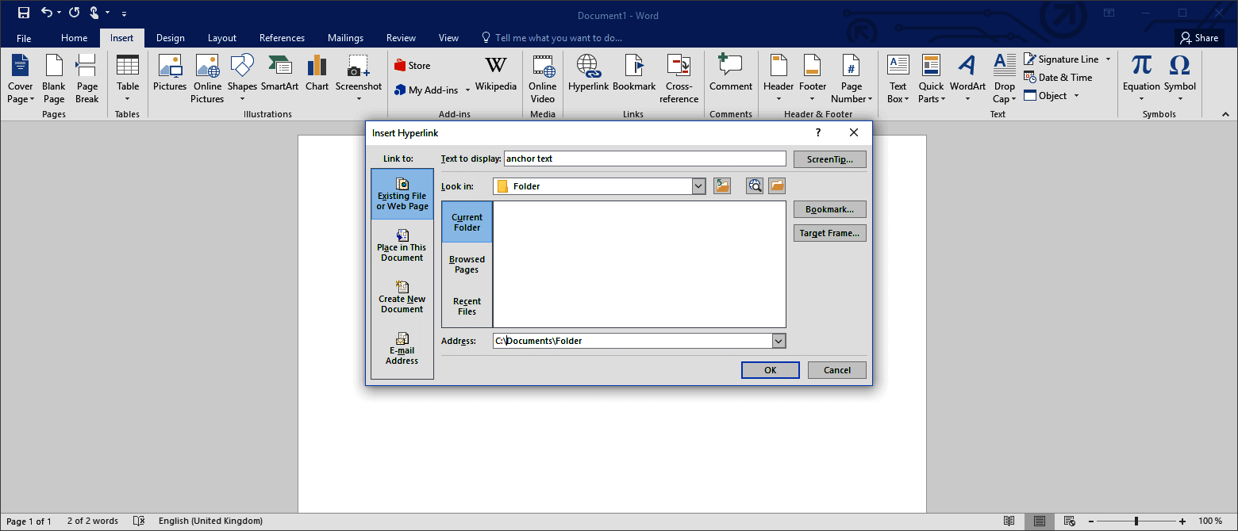
Task: Select Place in This Document link type
Action: (x=402, y=244)
